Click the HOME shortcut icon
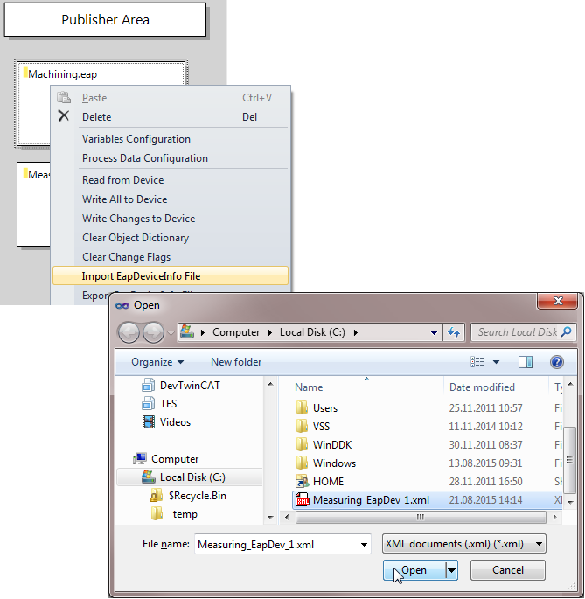Image resolution: width=585 pixels, height=599 pixels. (x=302, y=481)
